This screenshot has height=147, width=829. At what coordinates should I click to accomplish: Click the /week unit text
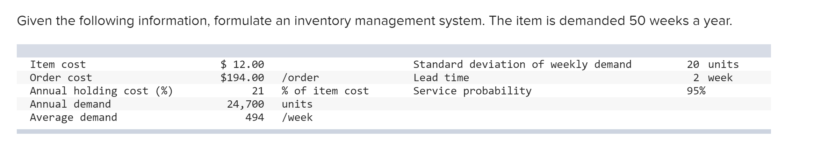point(297,117)
